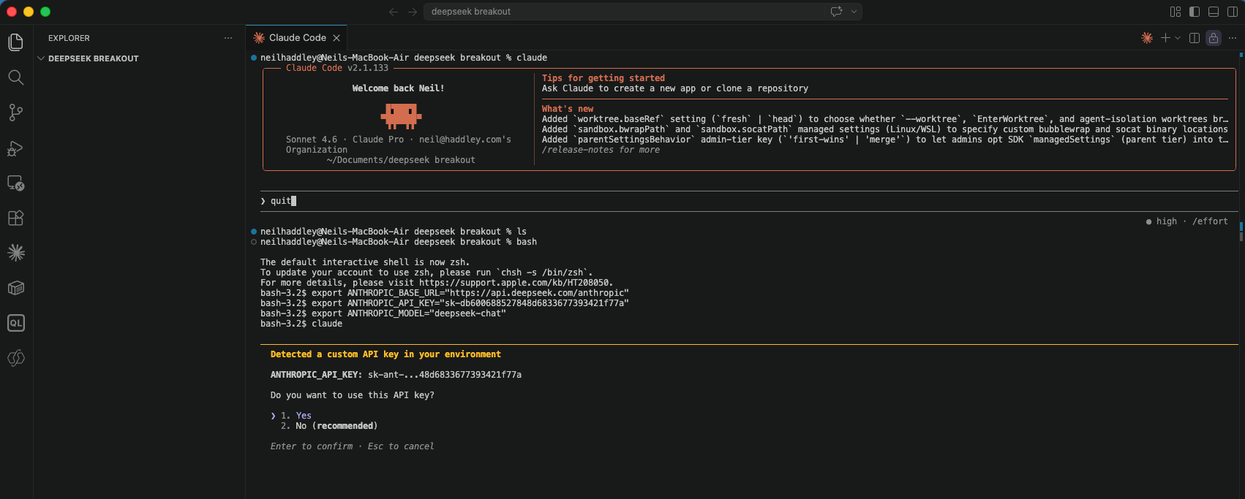Click the macOS green fullscreen window button
Screen dimensions: 1245x499
pyautogui.click(x=45, y=12)
